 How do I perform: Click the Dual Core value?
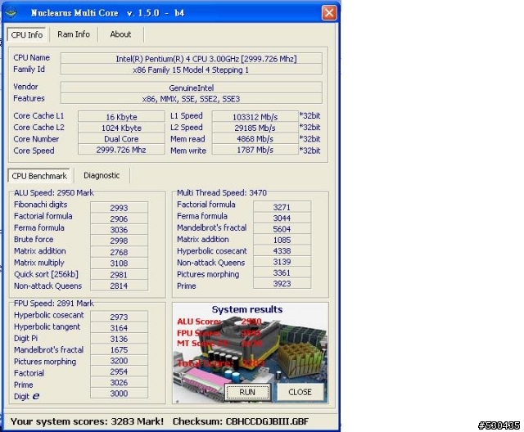click(121, 139)
